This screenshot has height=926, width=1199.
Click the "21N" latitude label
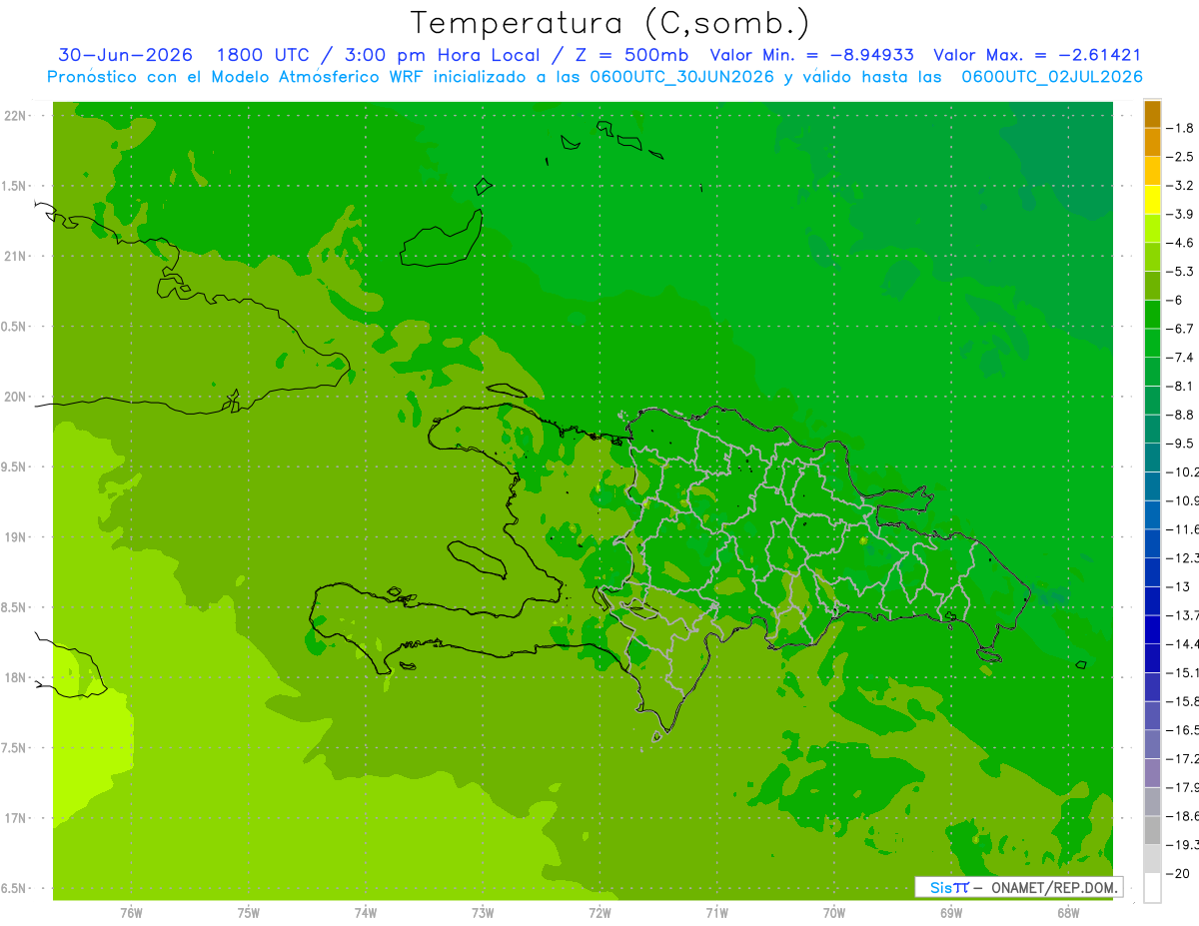(17, 257)
